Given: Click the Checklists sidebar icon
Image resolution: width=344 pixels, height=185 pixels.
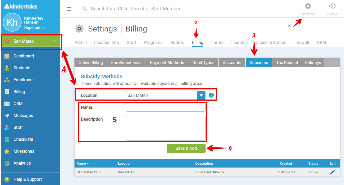Looking at the screenshot, I should click(x=7, y=139).
